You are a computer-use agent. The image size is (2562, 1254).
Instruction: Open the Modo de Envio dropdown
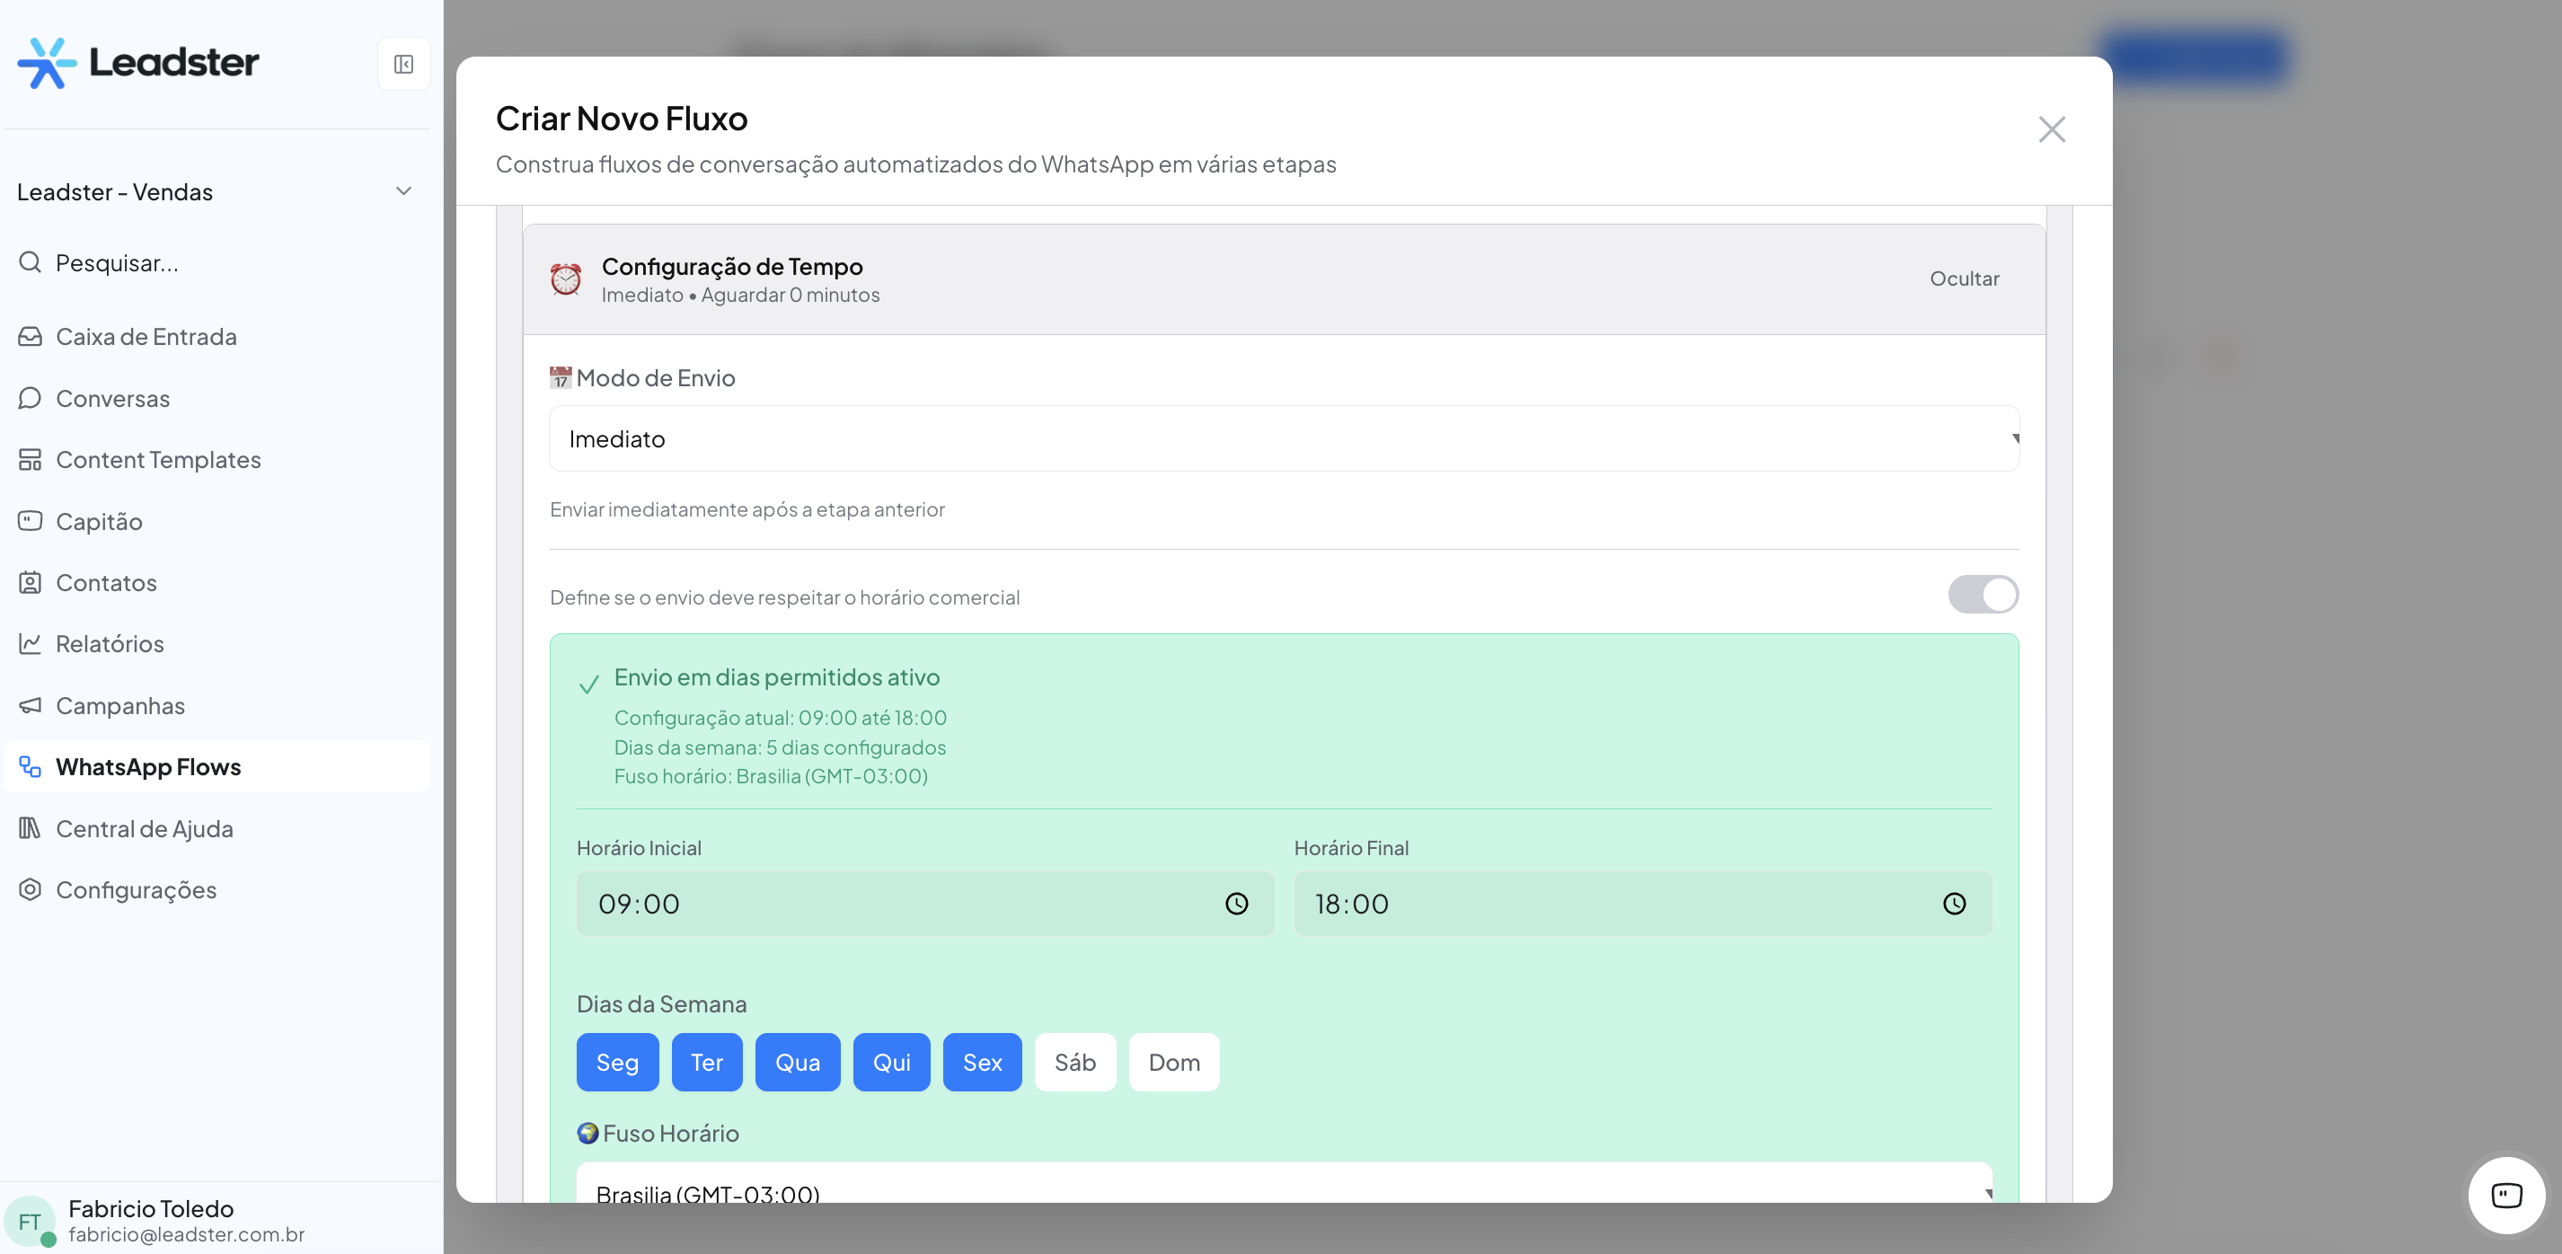click(x=1283, y=438)
